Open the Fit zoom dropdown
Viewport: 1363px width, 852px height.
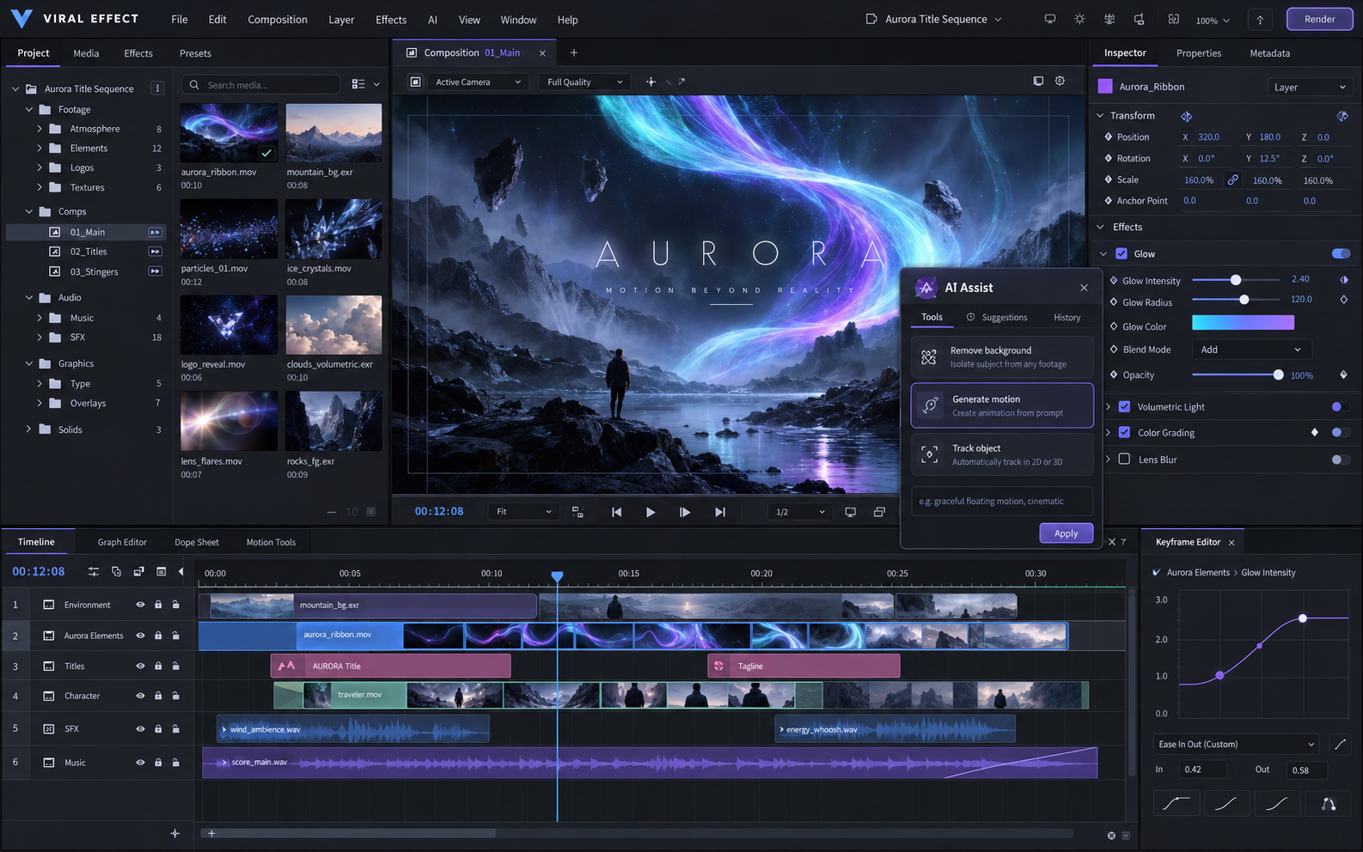[523, 512]
